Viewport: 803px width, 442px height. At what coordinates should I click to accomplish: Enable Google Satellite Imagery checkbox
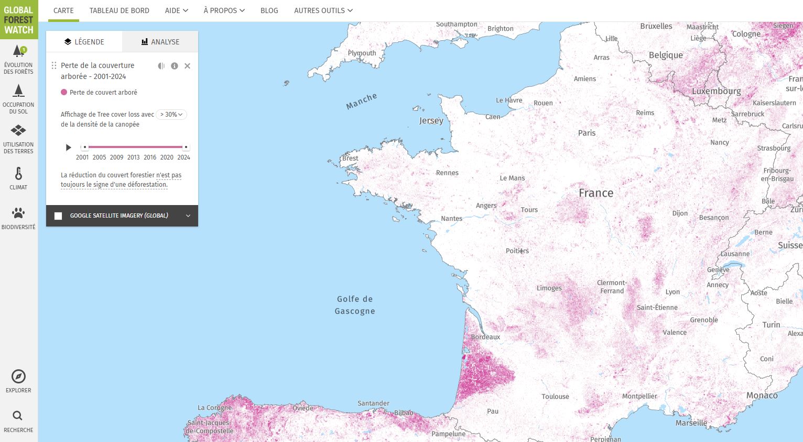tap(58, 216)
